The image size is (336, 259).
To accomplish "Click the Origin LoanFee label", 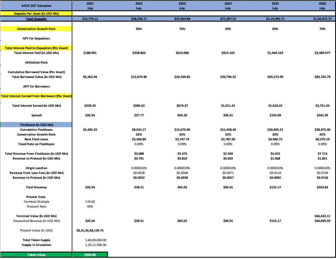I will 36,168.
